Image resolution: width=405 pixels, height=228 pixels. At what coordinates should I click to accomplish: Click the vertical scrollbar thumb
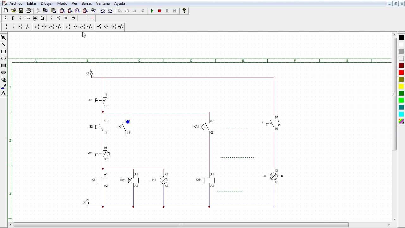click(x=394, y=94)
